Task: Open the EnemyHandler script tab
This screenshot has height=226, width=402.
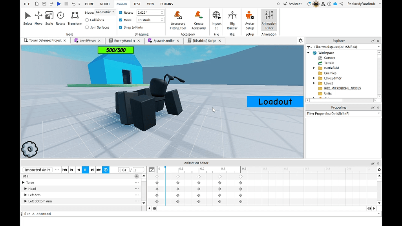Action: coord(124,40)
